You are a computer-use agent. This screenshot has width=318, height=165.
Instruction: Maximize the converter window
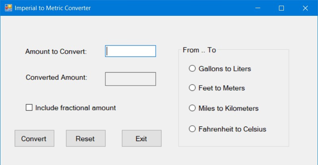[x=281, y=8]
